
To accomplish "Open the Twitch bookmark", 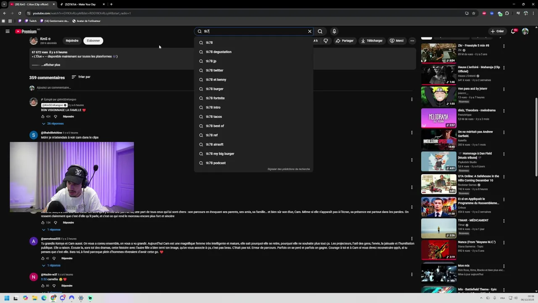I will coord(30,21).
